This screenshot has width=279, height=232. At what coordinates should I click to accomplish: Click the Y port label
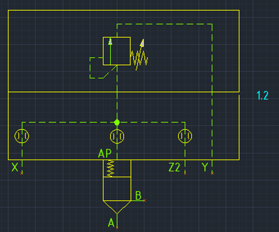pyautogui.click(x=205, y=167)
